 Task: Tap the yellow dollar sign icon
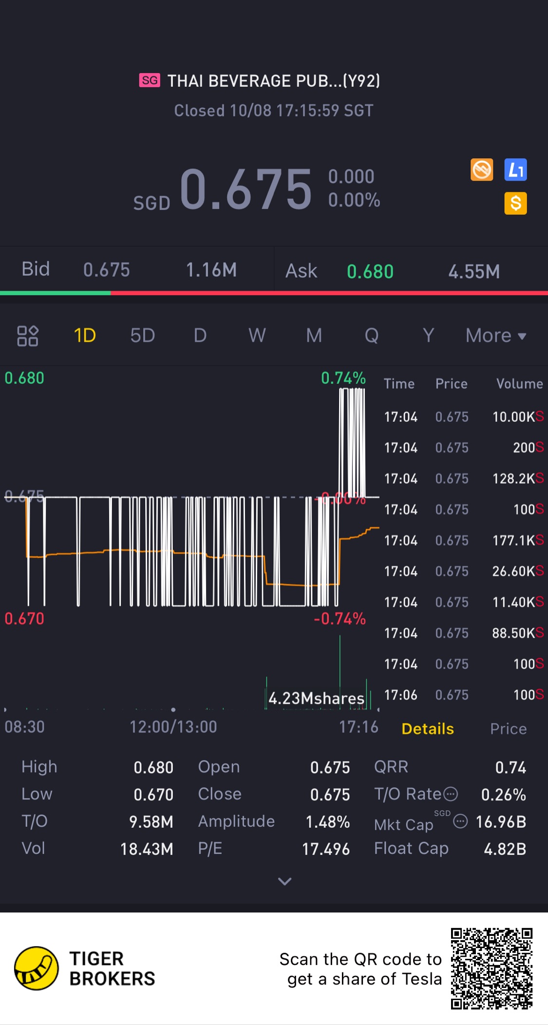pos(515,203)
